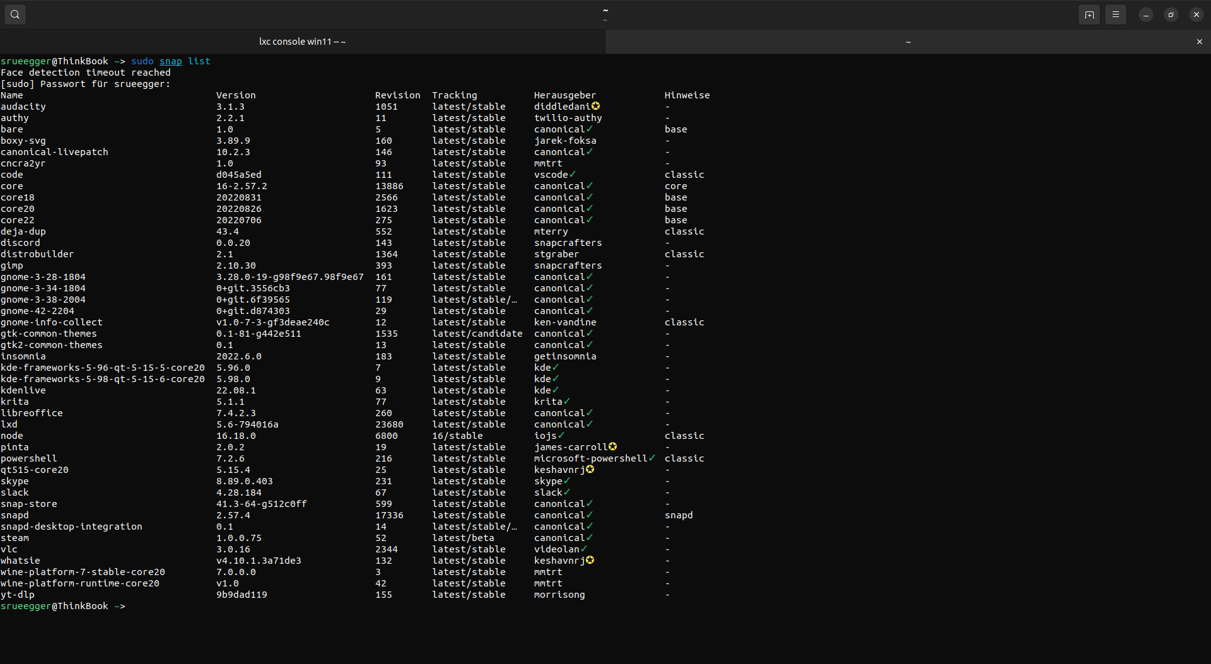Click 'distrobuilder' snap name

pyautogui.click(x=37, y=254)
